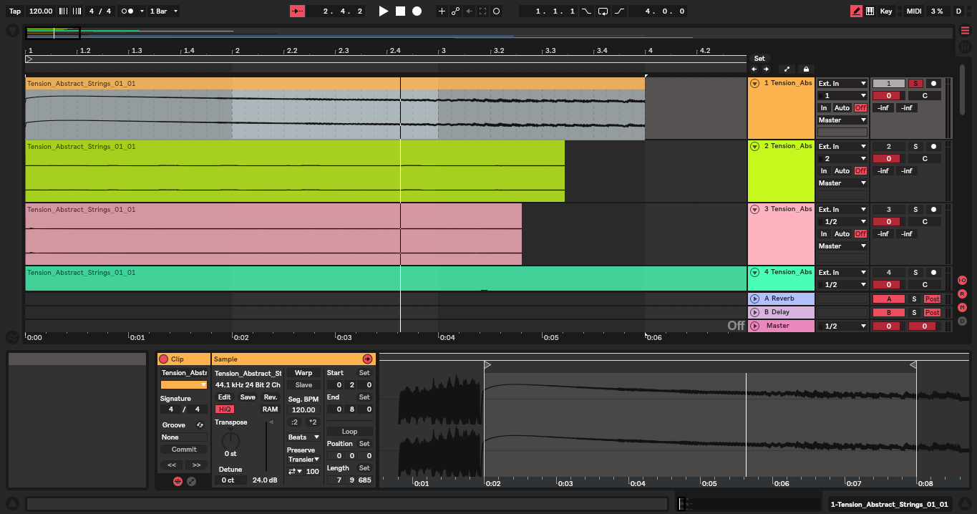Toggle the Returns section R button
The height and width of the screenshot is (514, 977).
pyautogui.click(x=962, y=294)
